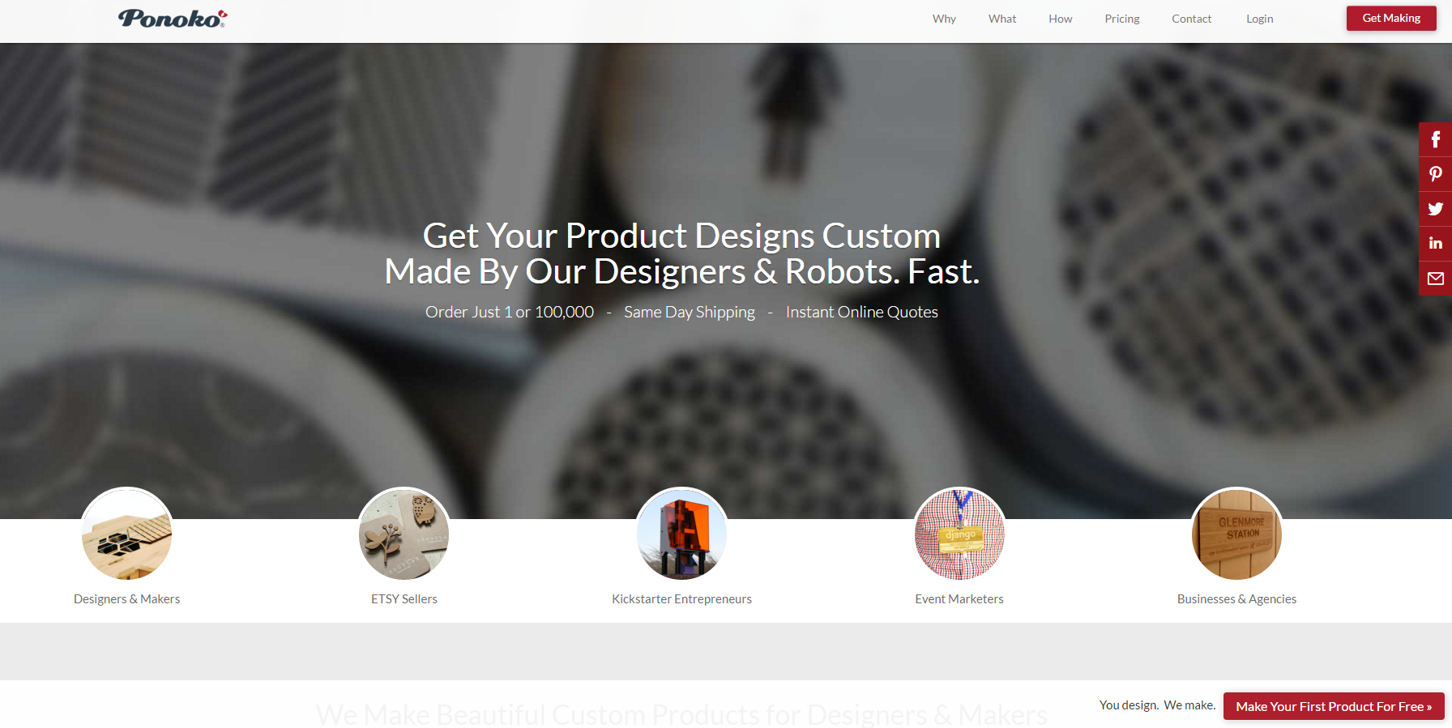Select the Businesses & Agencies circle image
Screen dimensions: 1452x728
[1236, 534]
